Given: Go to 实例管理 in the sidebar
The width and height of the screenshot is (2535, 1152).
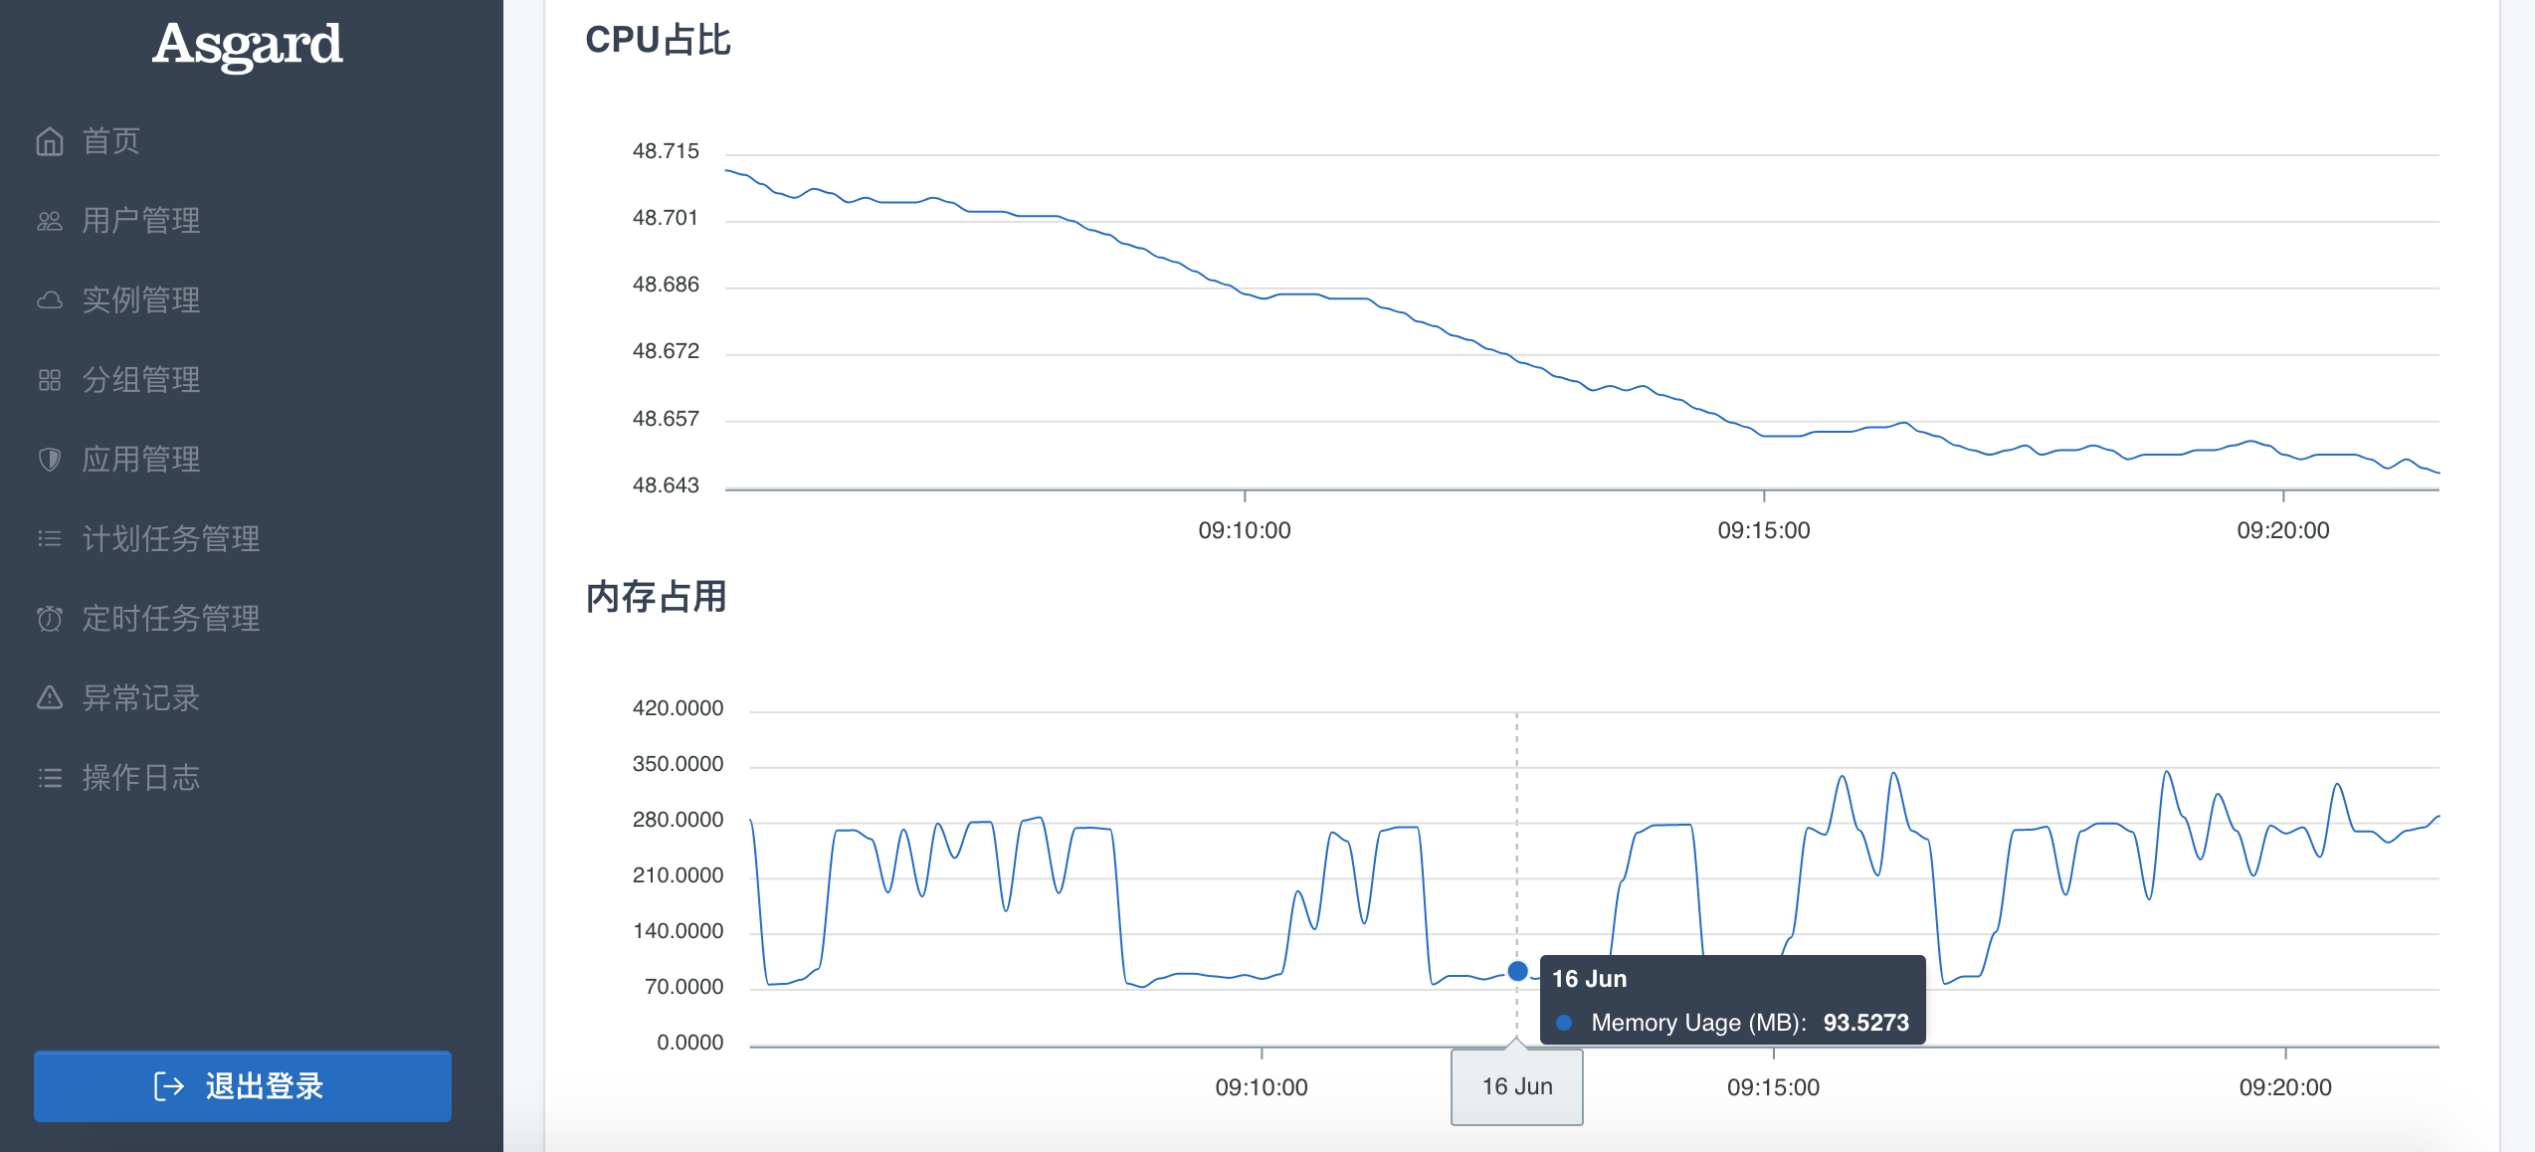Looking at the screenshot, I should point(141,300).
